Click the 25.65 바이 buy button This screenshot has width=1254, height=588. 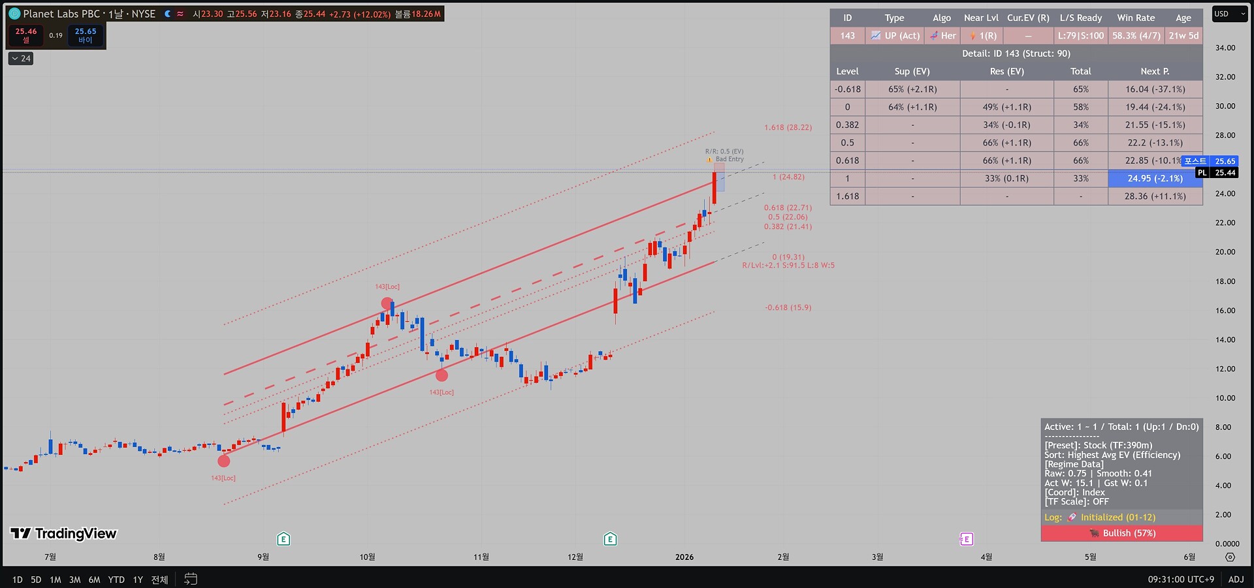86,35
